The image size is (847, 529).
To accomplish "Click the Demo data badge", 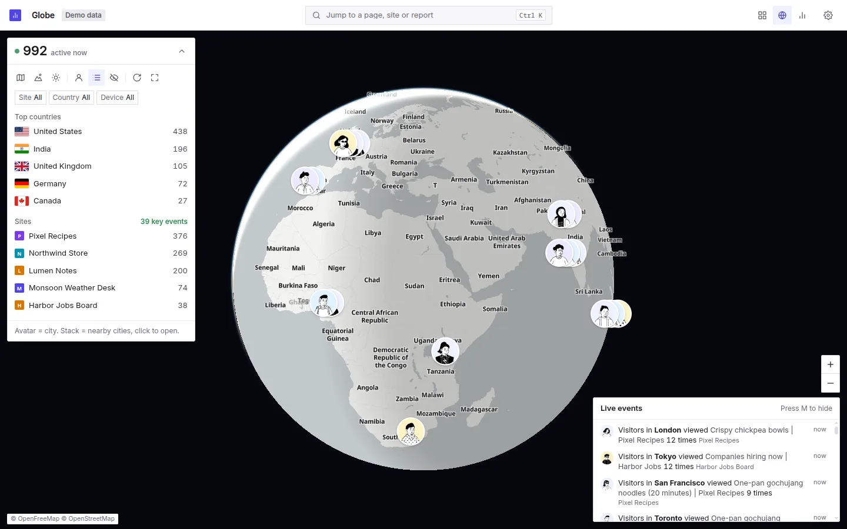I will [84, 15].
